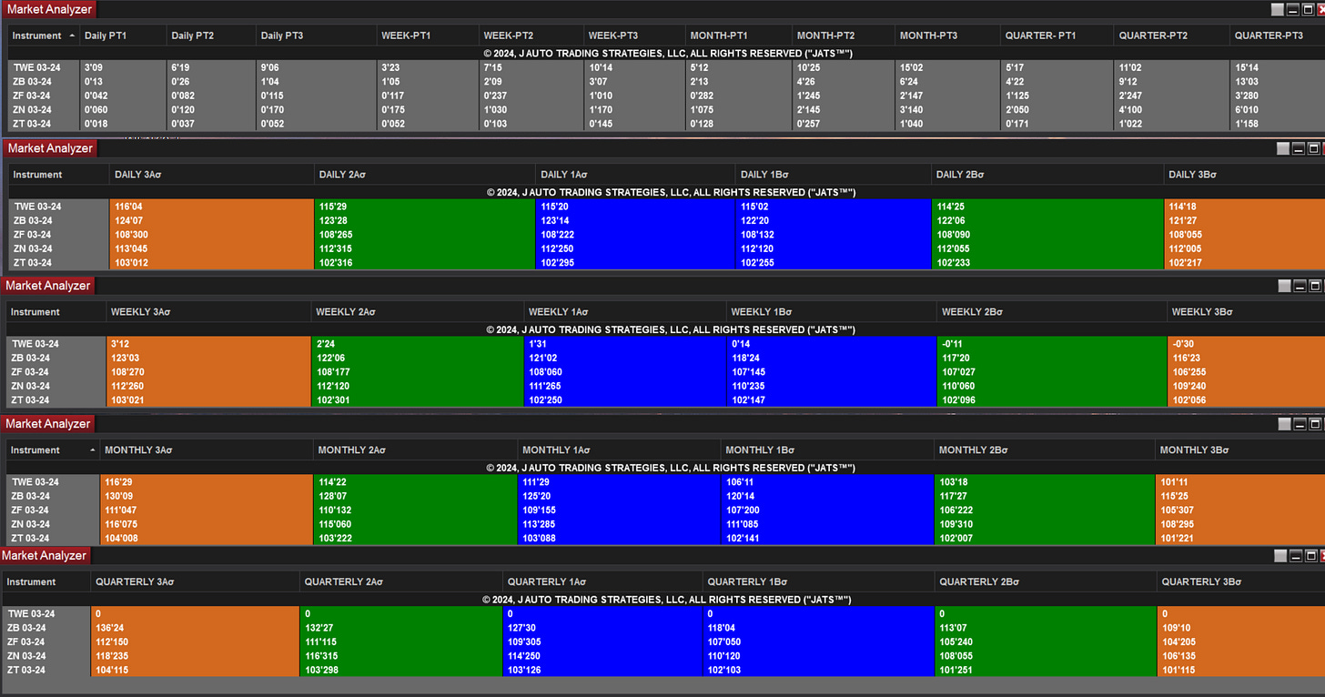Image resolution: width=1325 pixels, height=697 pixels.
Task: Select the 111'115 cell in QUARTERLY 2Aσ
Action: click(x=400, y=641)
